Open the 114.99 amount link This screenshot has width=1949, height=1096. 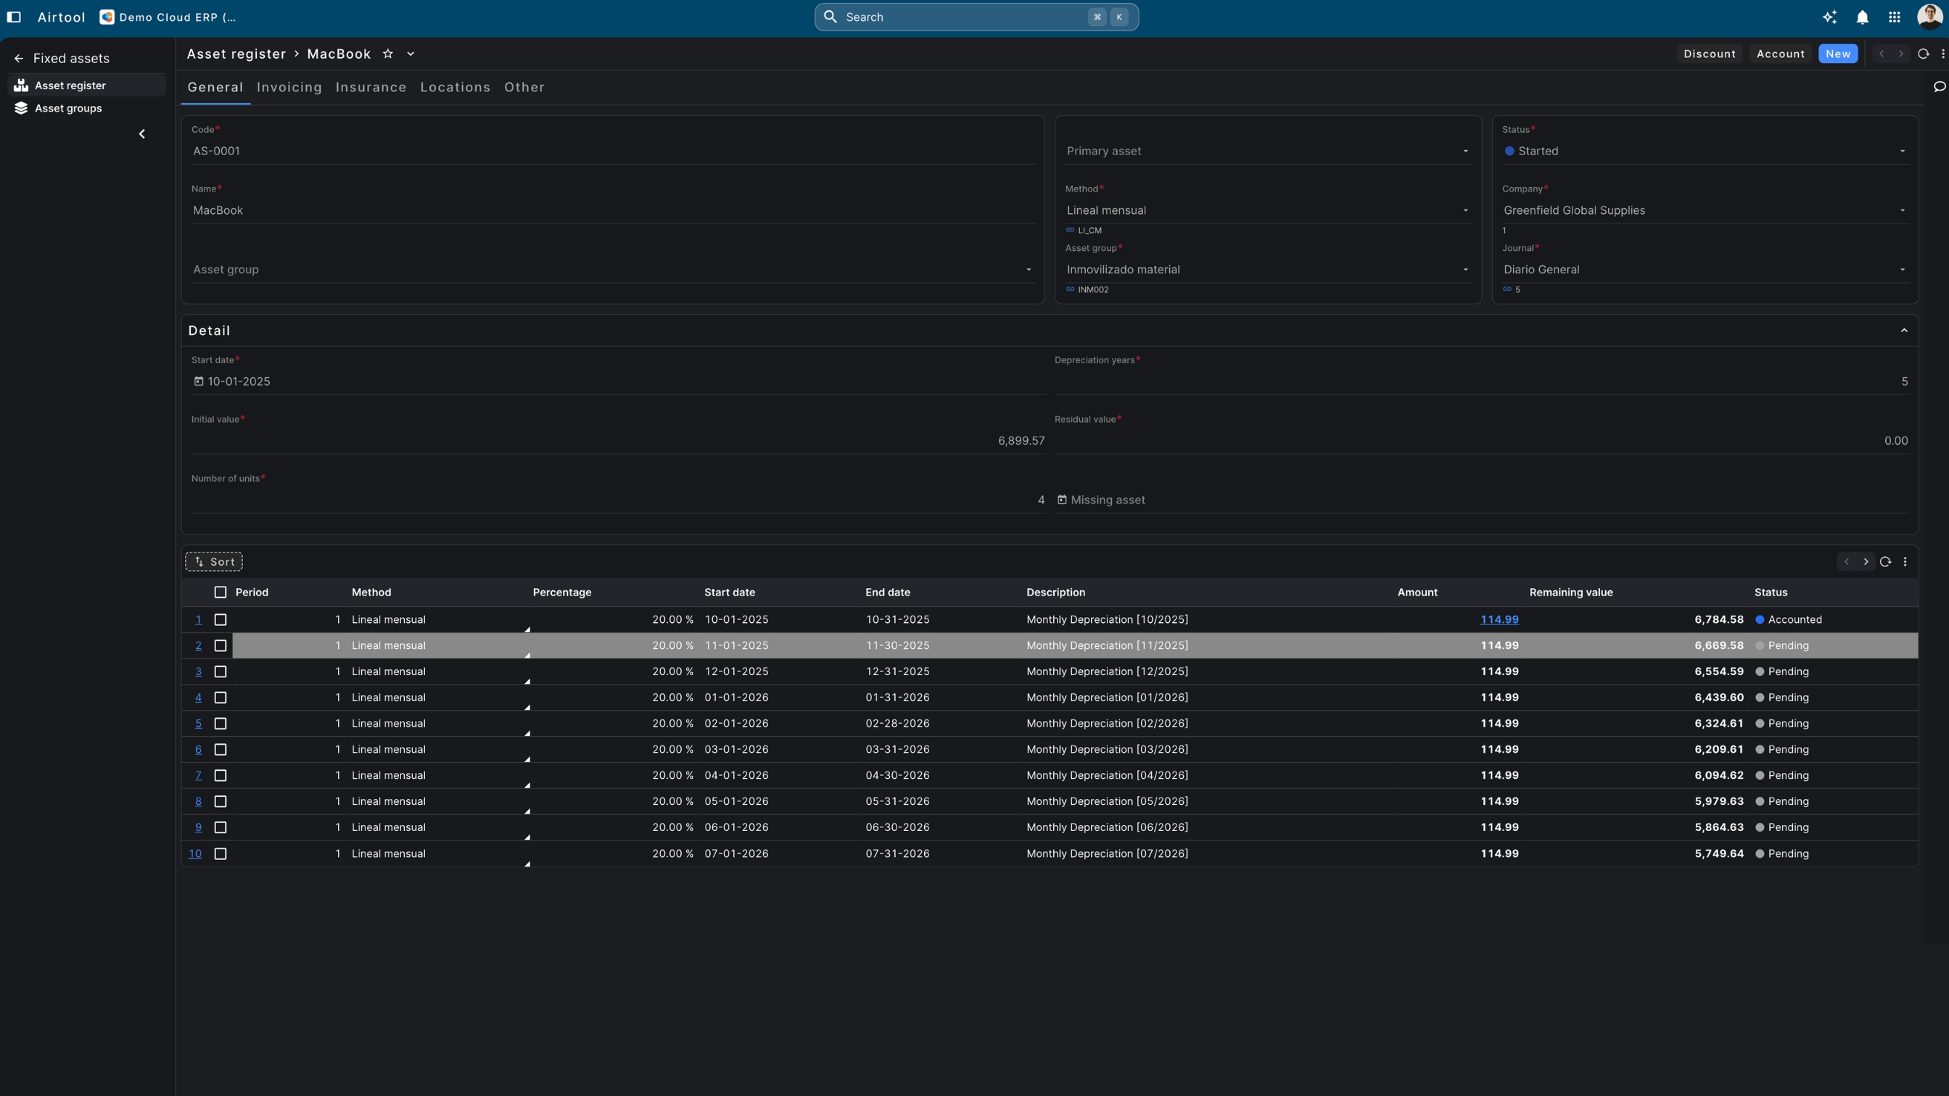pyautogui.click(x=1499, y=619)
